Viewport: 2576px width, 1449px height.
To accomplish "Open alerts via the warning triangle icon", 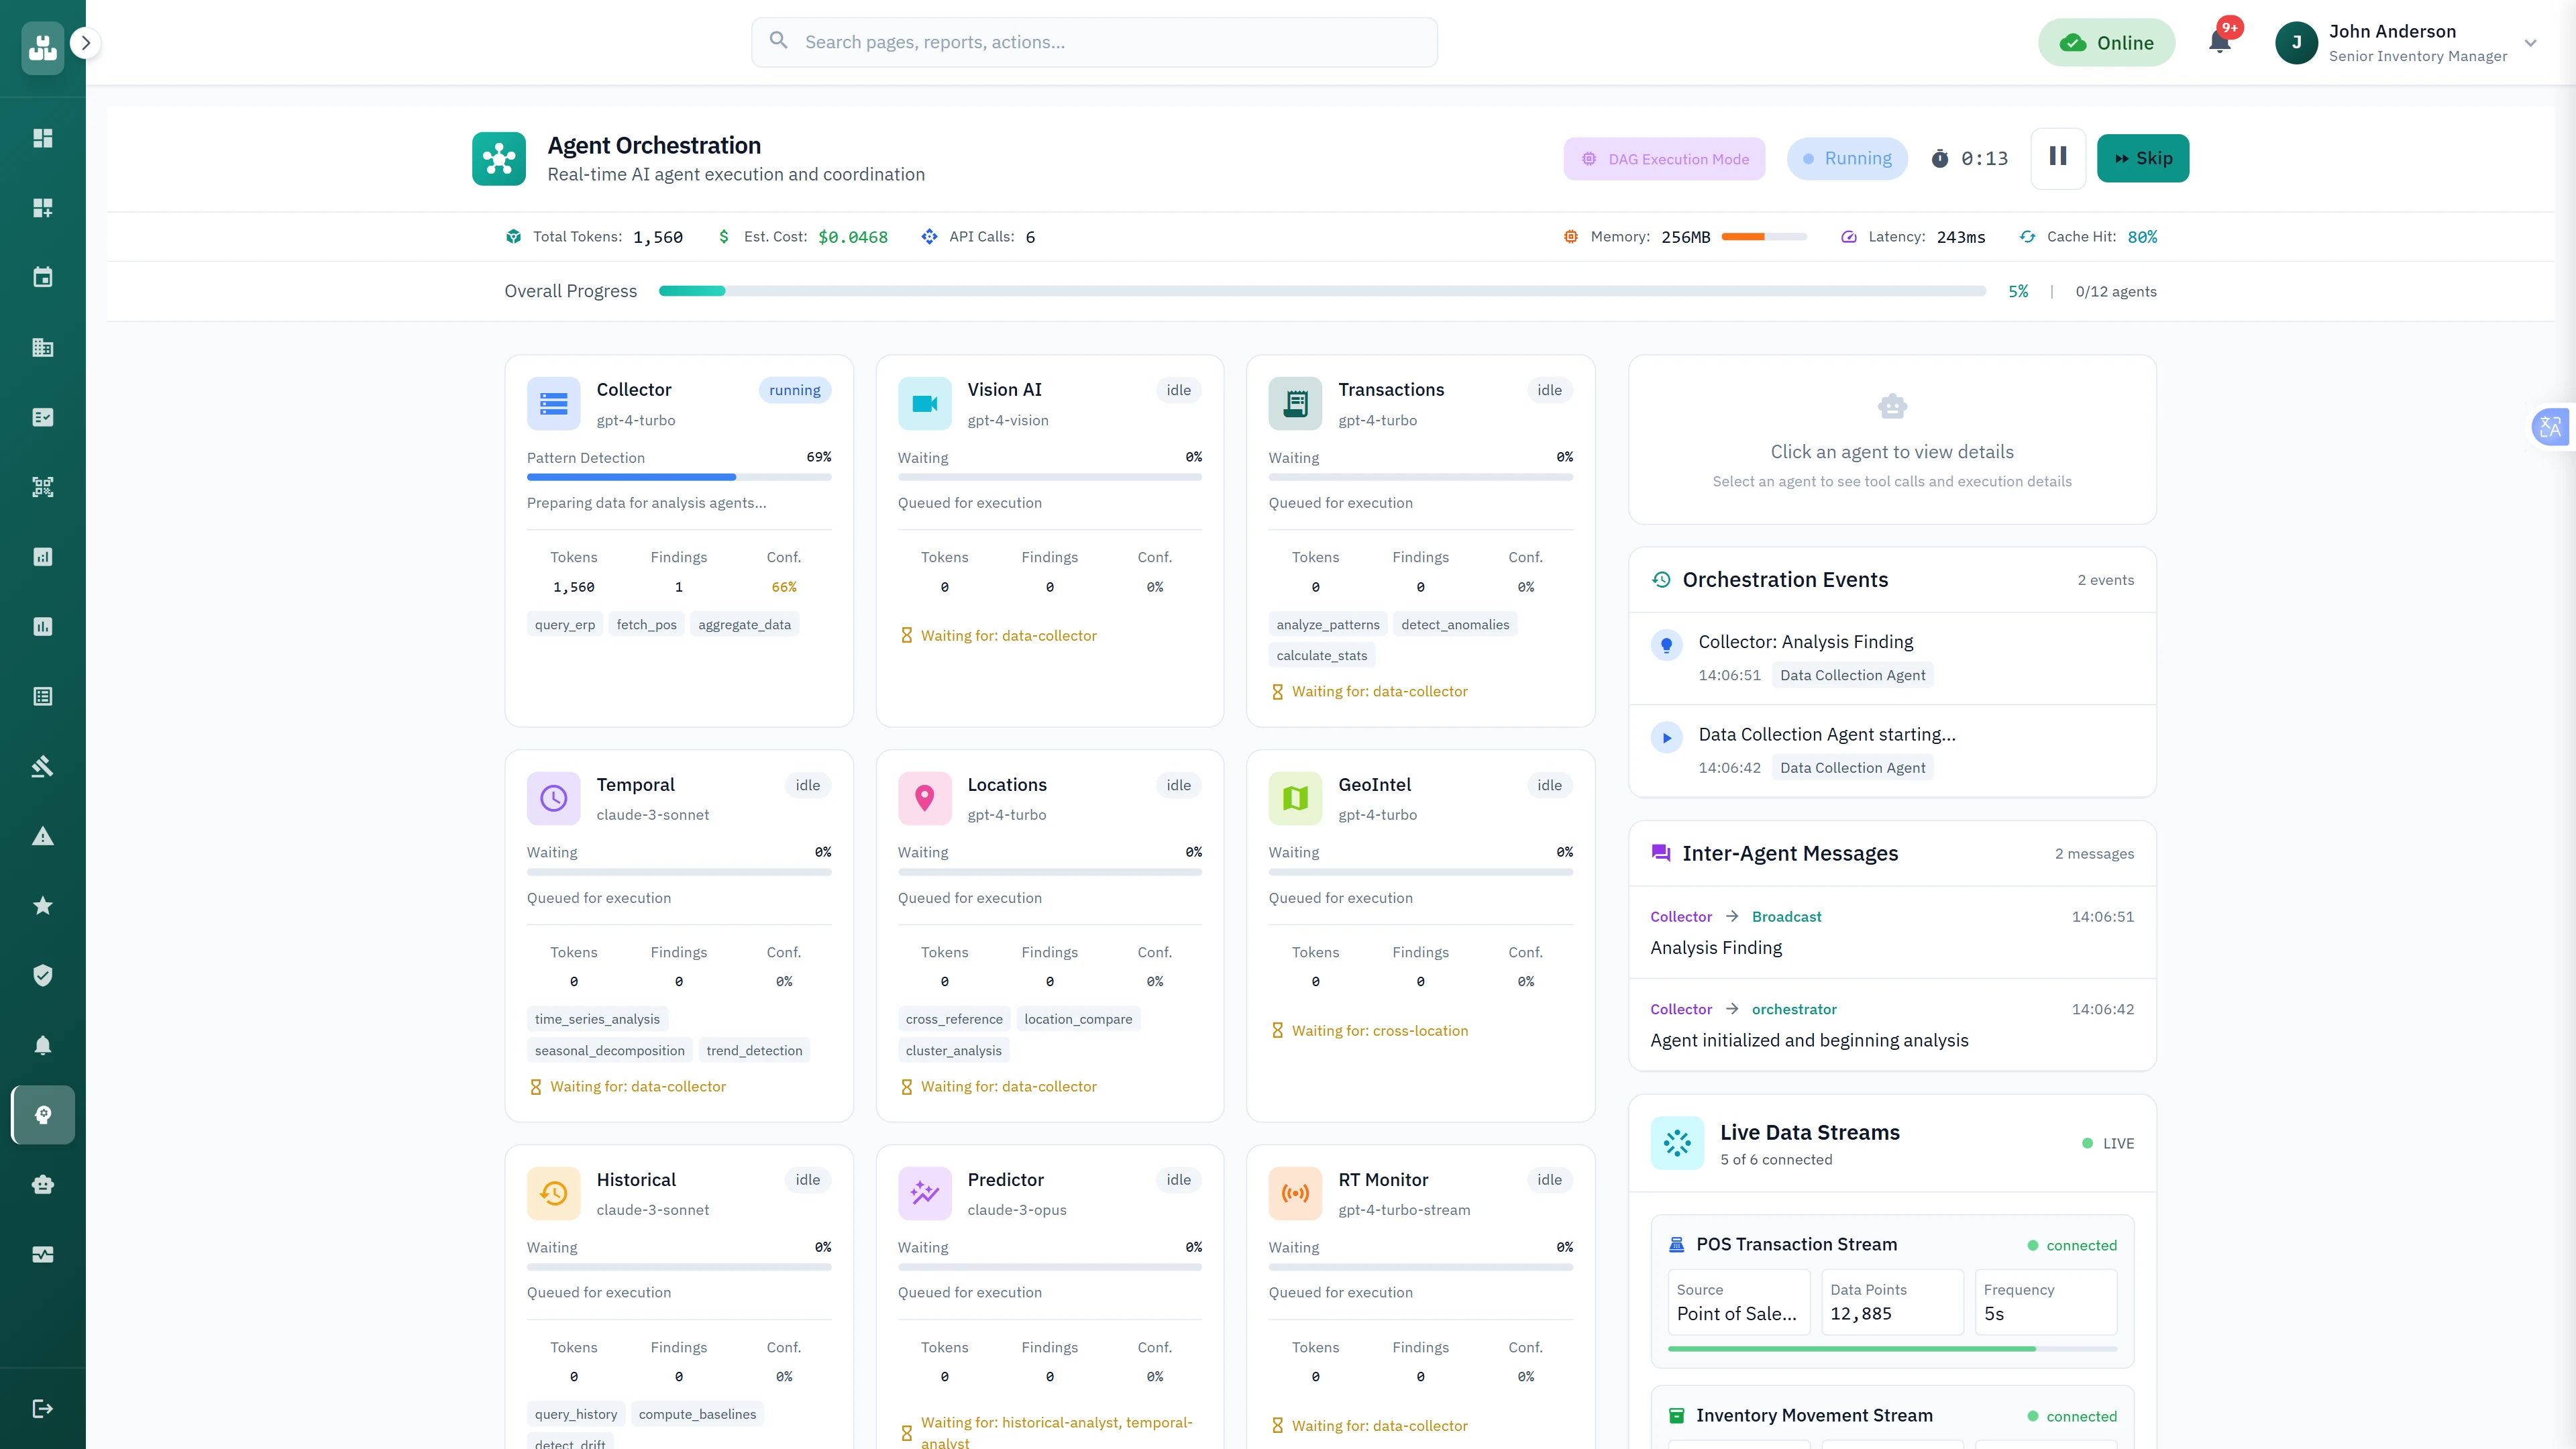I will coord(43,835).
